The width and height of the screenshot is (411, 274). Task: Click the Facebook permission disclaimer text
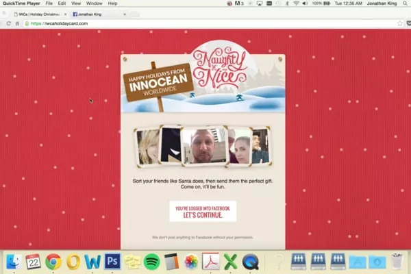[x=202, y=237]
